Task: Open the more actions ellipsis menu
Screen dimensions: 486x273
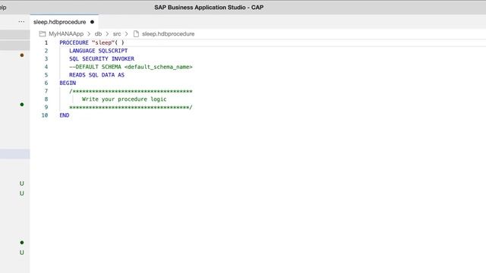Action: tap(21, 22)
